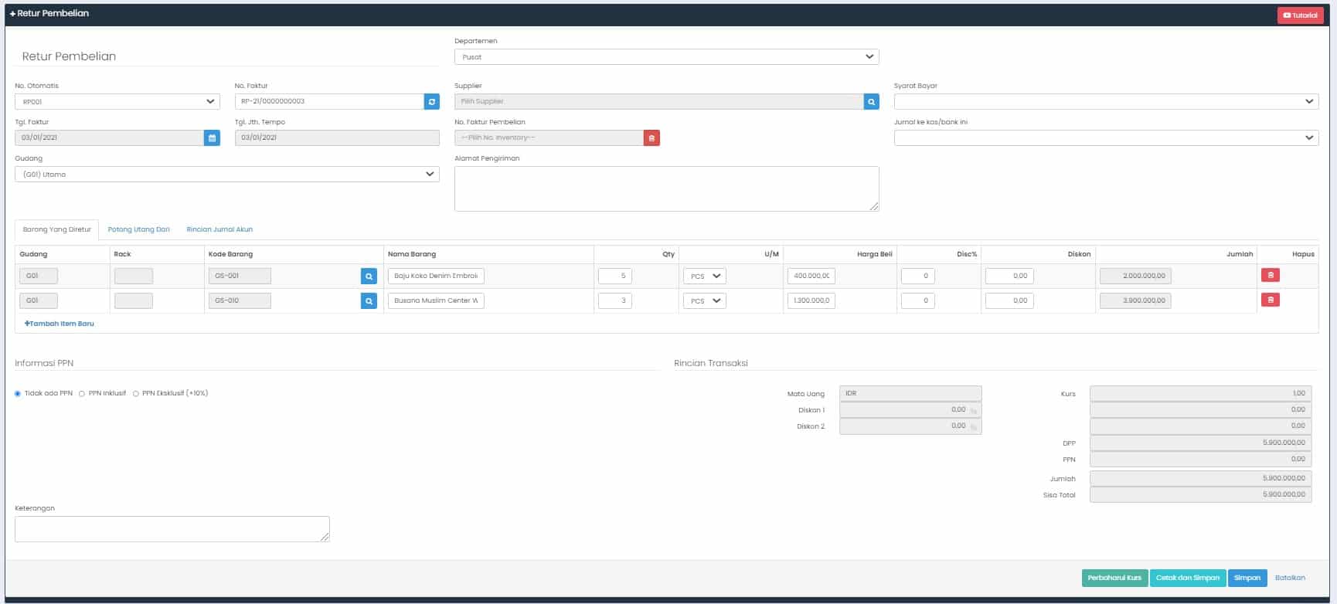Select PPN Eksklusif (+10%) radio option

coord(136,394)
